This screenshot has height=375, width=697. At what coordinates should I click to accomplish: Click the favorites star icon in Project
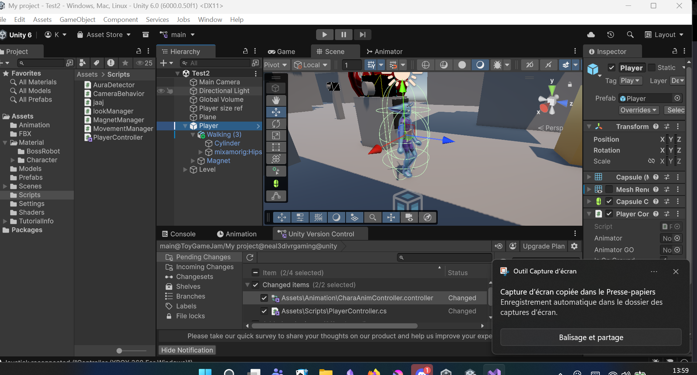tap(125, 63)
